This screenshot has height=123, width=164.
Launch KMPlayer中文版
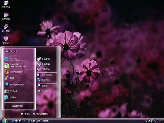click(14, 85)
